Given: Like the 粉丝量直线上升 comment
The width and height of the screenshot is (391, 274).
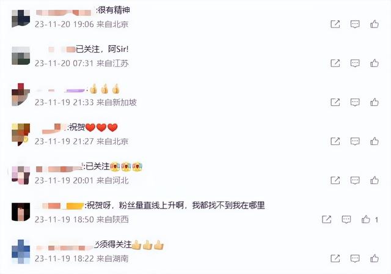Looking at the screenshot, I should tap(366, 220).
